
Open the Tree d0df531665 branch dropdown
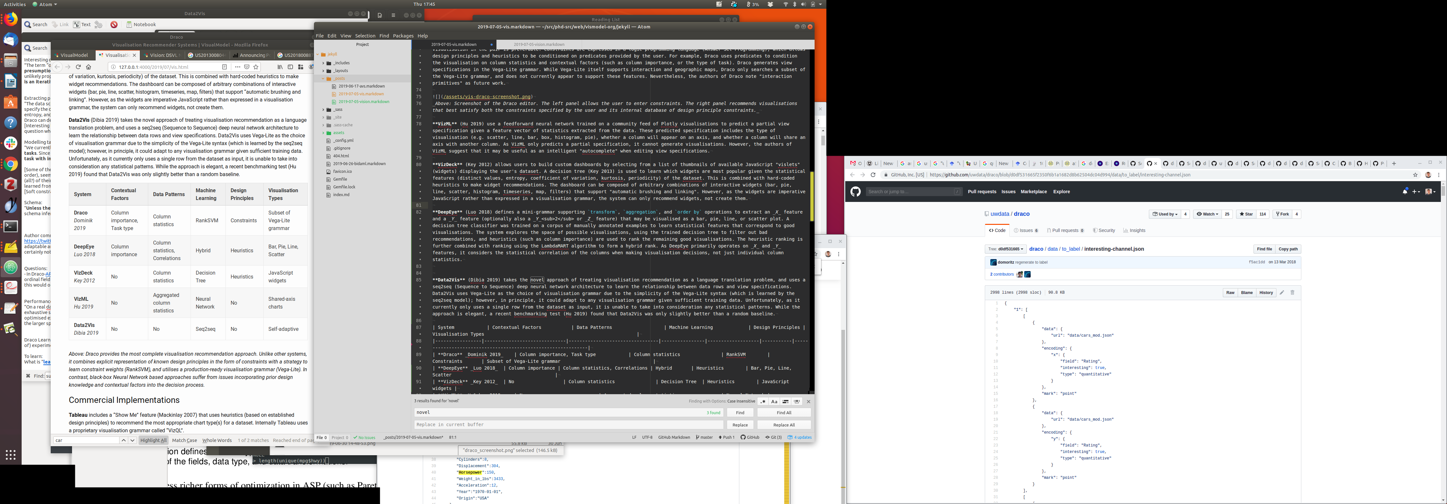[x=1005, y=249]
